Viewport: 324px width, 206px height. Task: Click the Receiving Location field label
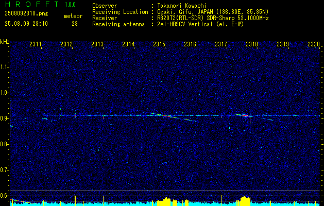[x=120, y=12]
